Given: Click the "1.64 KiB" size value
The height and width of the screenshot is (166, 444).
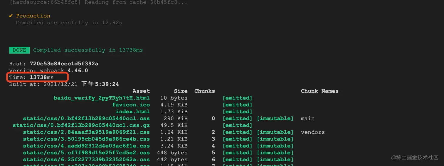Looking at the screenshot, I should 174,132.
